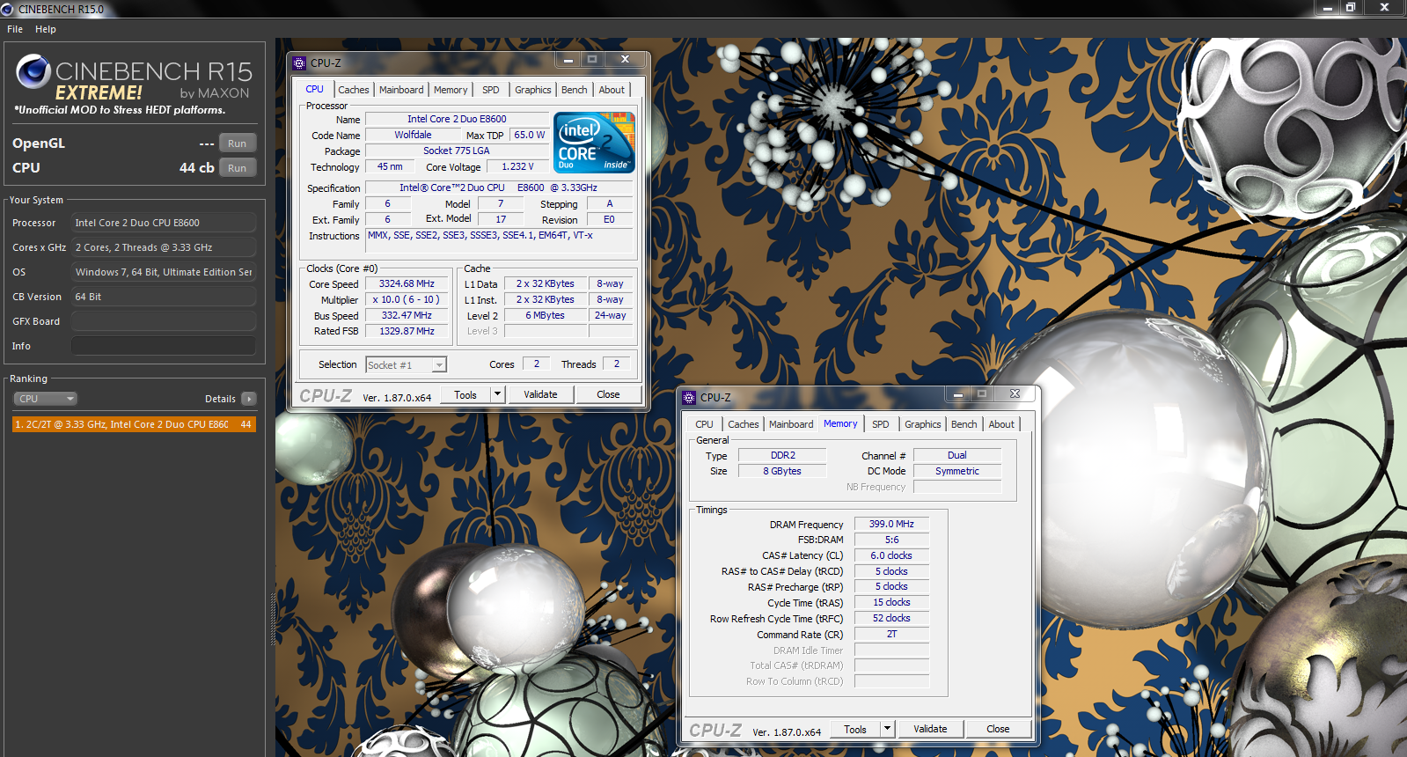Click the Intel Core 2 Duo logo badge
The image size is (1407, 757).
(594, 142)
